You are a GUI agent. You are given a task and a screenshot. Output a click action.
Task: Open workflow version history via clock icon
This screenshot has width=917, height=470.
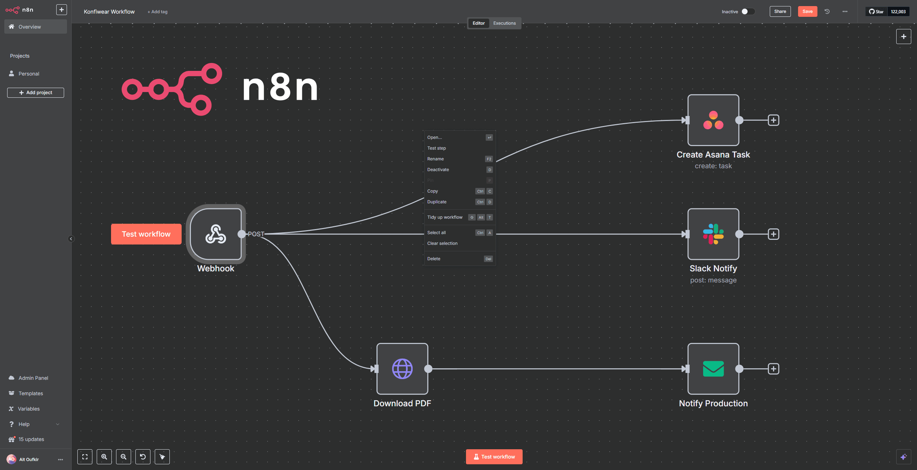[x=827, y=11]
